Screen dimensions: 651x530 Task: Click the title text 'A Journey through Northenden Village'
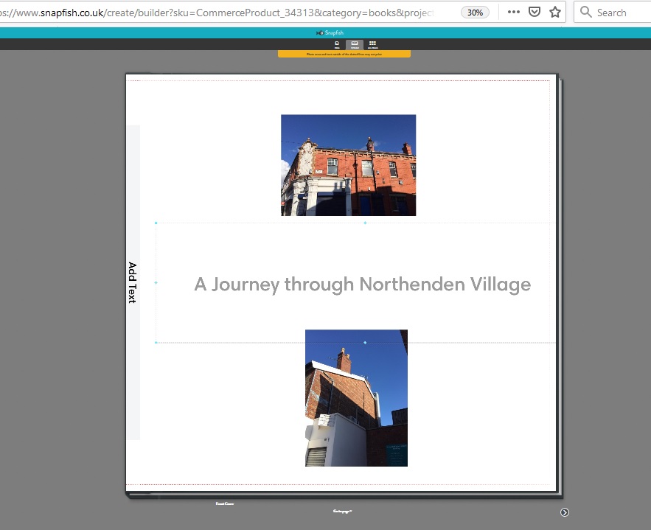click(x=362, y=284)
